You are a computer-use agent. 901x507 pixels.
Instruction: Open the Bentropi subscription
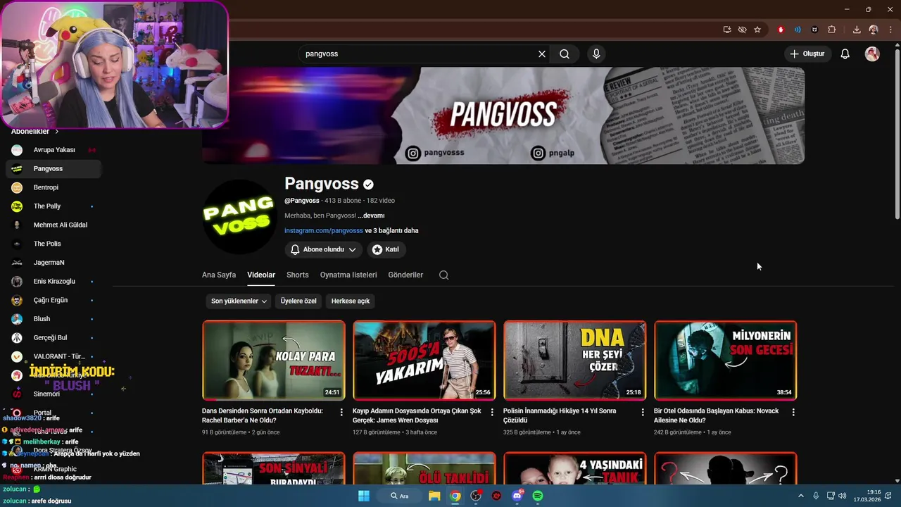53,187
